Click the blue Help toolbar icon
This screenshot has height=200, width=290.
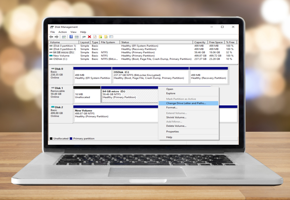point(71,37)
